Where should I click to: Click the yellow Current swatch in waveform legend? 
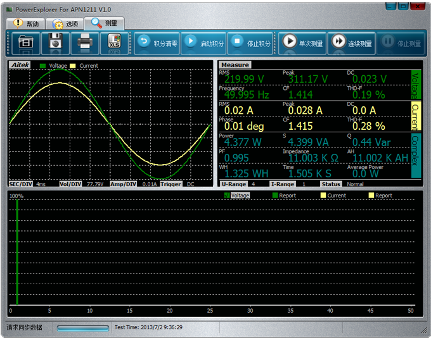(74, 66)
